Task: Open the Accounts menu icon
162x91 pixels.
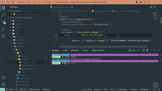Action: [3, 77]
